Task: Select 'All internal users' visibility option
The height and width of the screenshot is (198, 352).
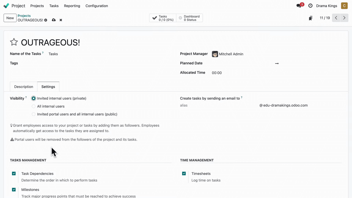Action: [34, 106]
